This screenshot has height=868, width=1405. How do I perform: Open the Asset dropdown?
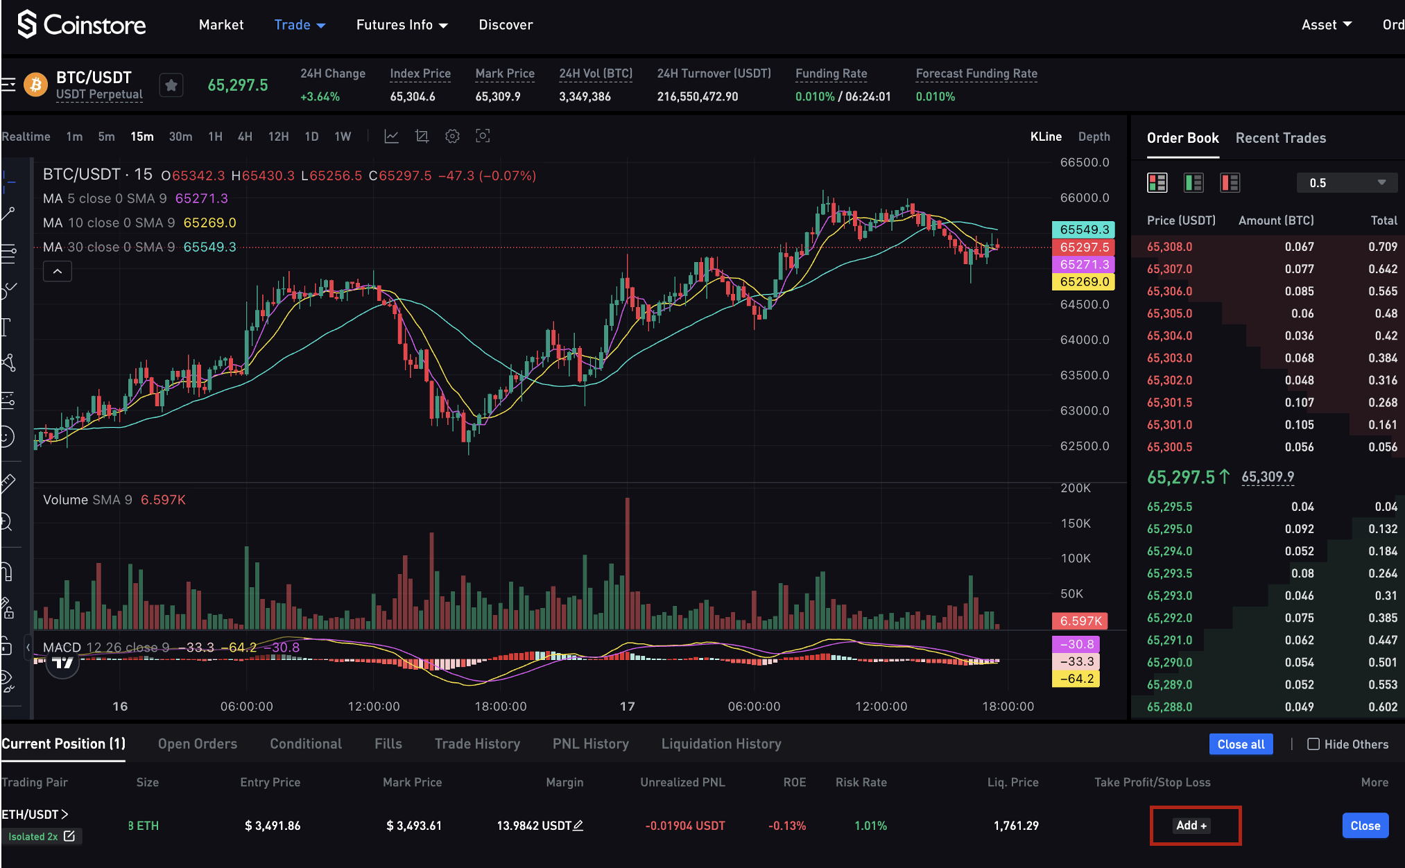(1327, 25)
